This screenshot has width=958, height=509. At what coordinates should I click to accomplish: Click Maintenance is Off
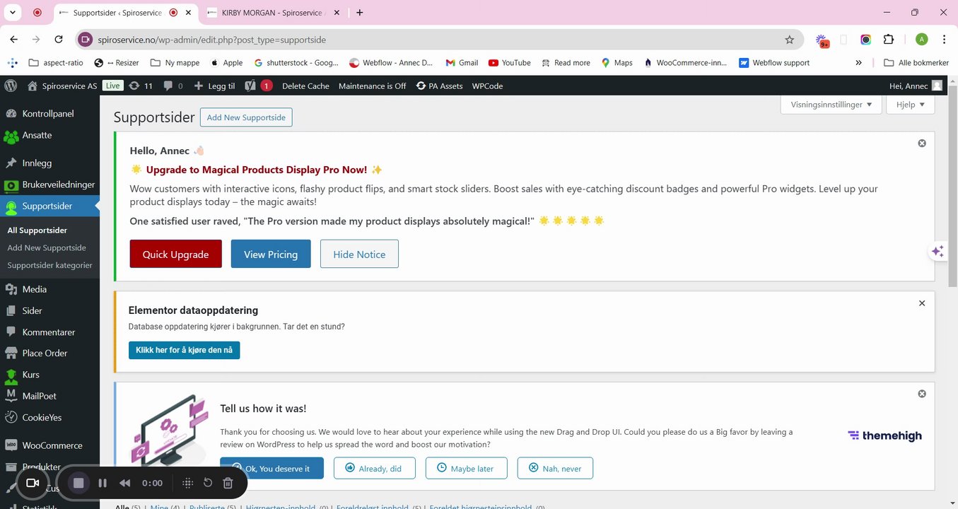click(x=373, y=86)
